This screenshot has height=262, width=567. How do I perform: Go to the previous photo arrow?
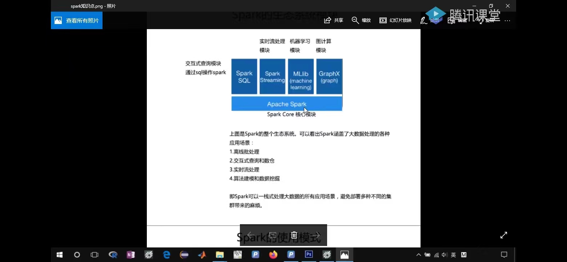click(x=251, y=235)
